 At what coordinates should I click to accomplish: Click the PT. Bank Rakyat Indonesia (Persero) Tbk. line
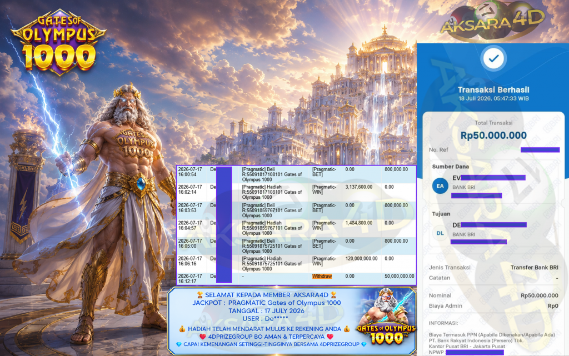[476, 340]
